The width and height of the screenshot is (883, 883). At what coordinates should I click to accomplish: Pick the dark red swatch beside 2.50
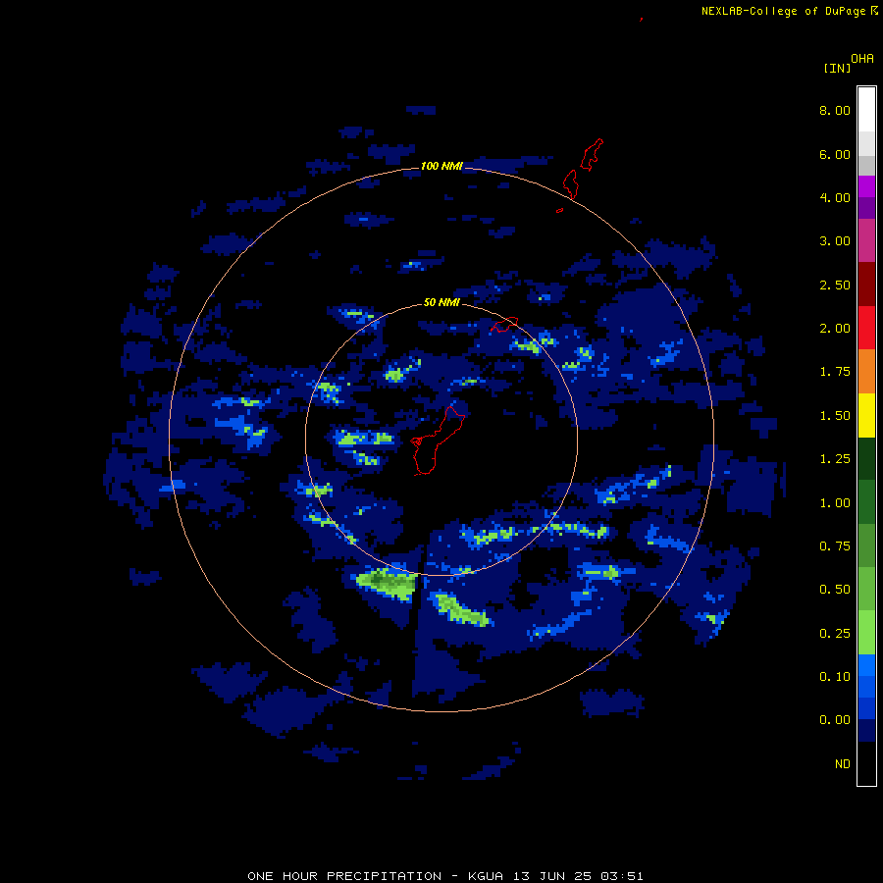(866, 285)
